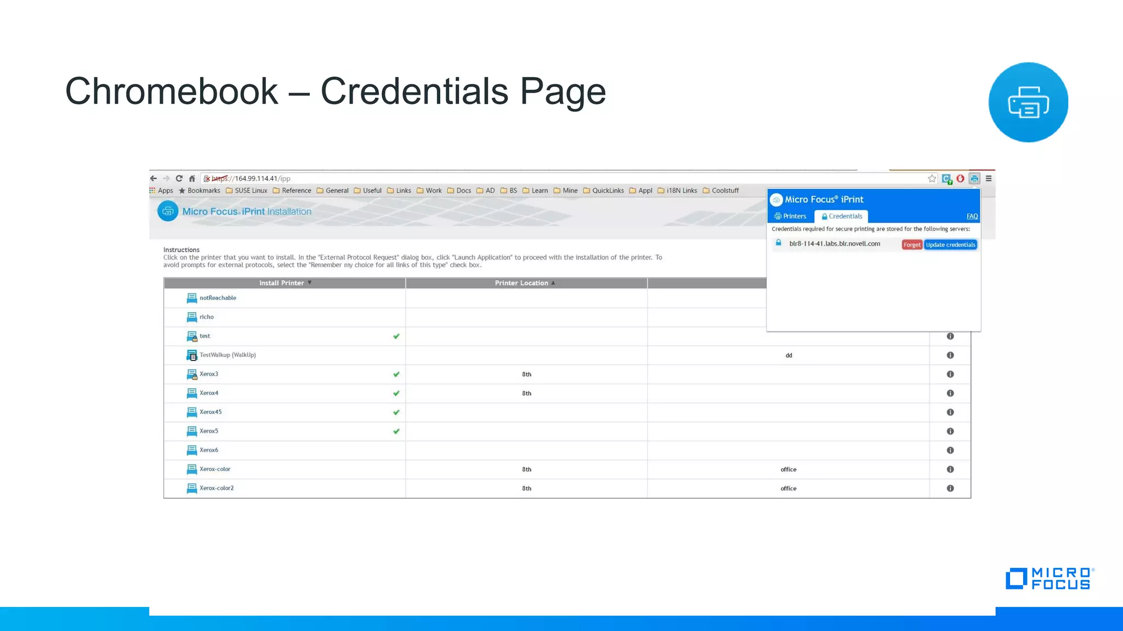
Task: Open the Work bookmarks folder
Action: tap(429, 191)
